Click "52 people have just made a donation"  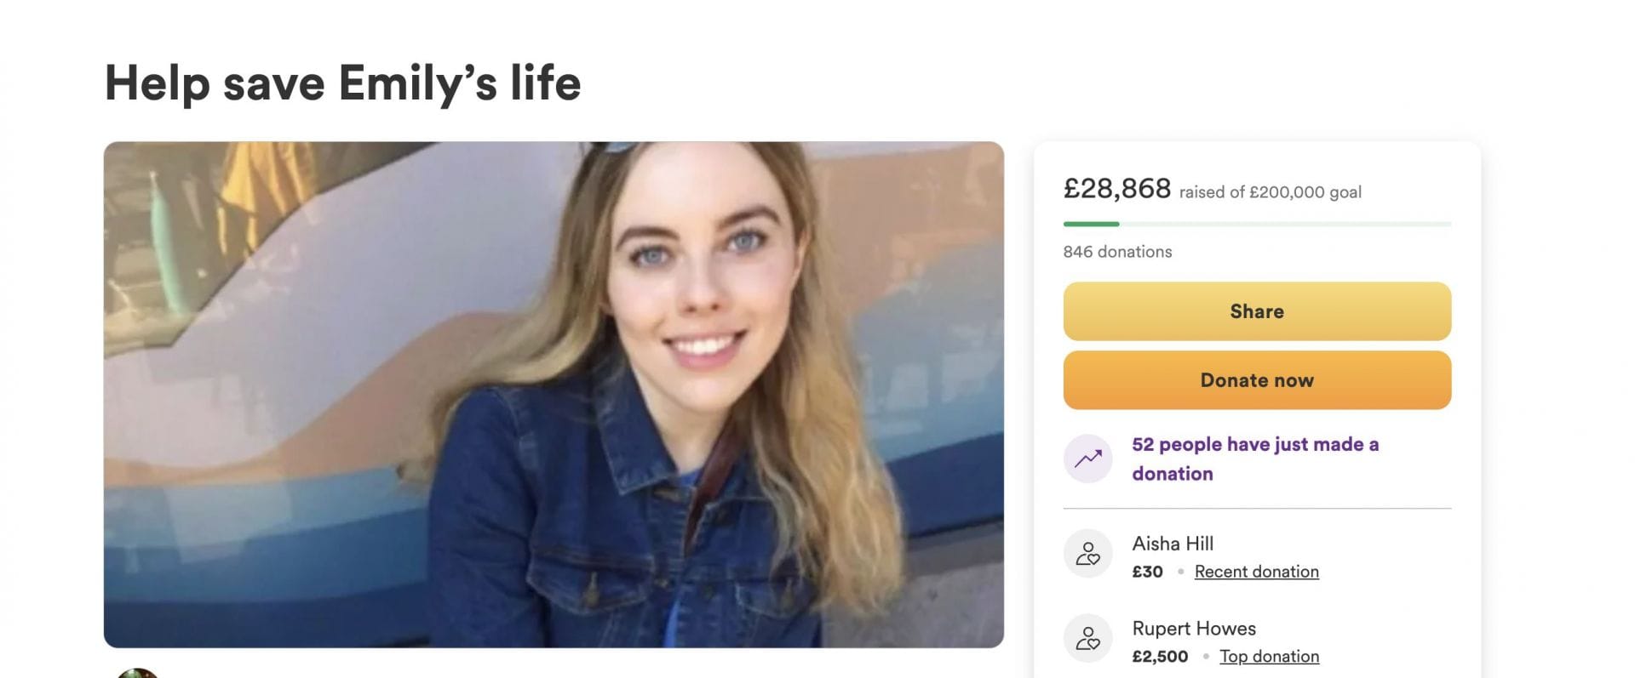point(1254,459)
